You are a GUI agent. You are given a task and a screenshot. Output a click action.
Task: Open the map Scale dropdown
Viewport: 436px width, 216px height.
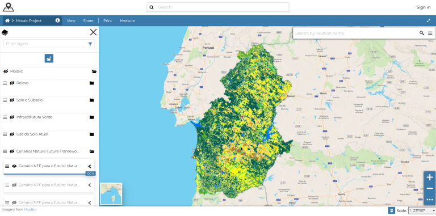point(422,210)
